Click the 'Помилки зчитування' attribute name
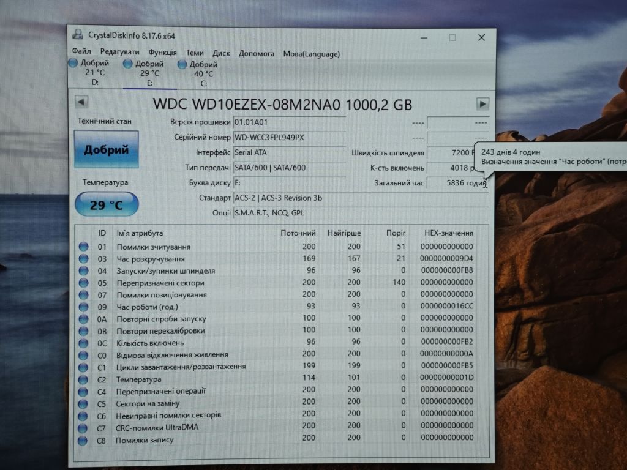The image size is (627, 470). click(x=154, y=247)
